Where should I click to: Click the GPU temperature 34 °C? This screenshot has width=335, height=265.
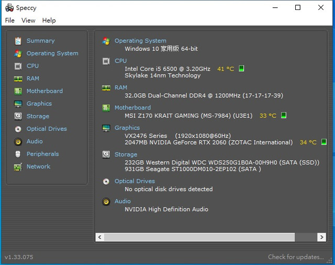pos(308,142)
